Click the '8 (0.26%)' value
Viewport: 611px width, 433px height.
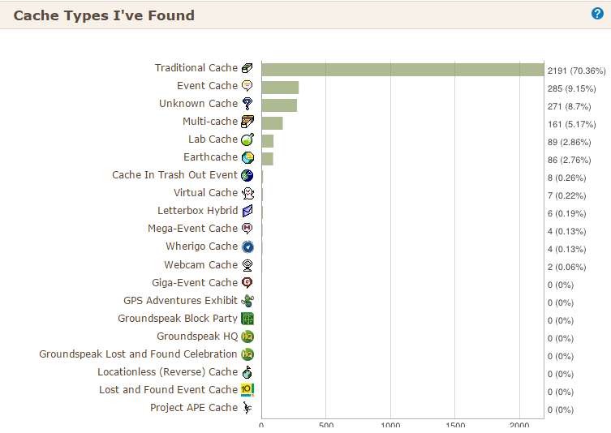tap(566, 178)
